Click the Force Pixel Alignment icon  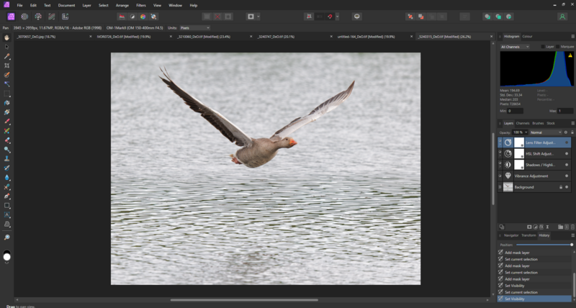click(309, 17)
